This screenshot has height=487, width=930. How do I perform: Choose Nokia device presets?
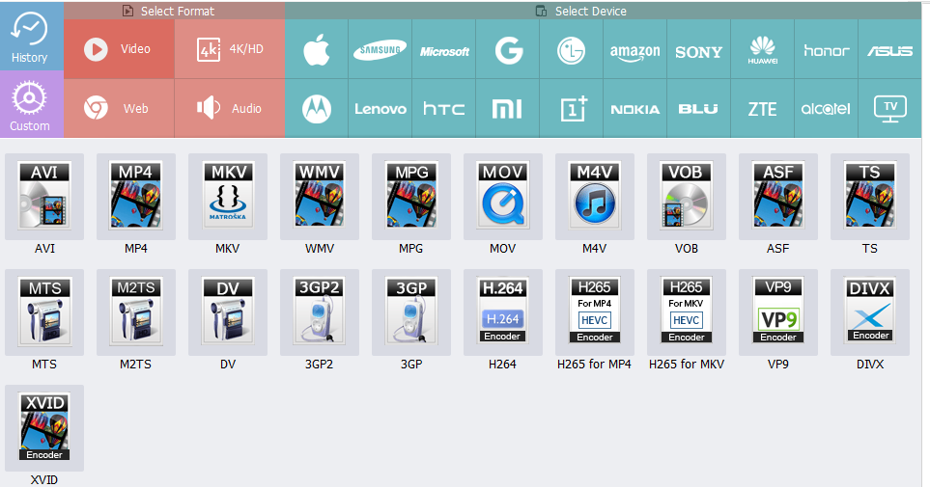pyautogui.click(x=635, y=108)
